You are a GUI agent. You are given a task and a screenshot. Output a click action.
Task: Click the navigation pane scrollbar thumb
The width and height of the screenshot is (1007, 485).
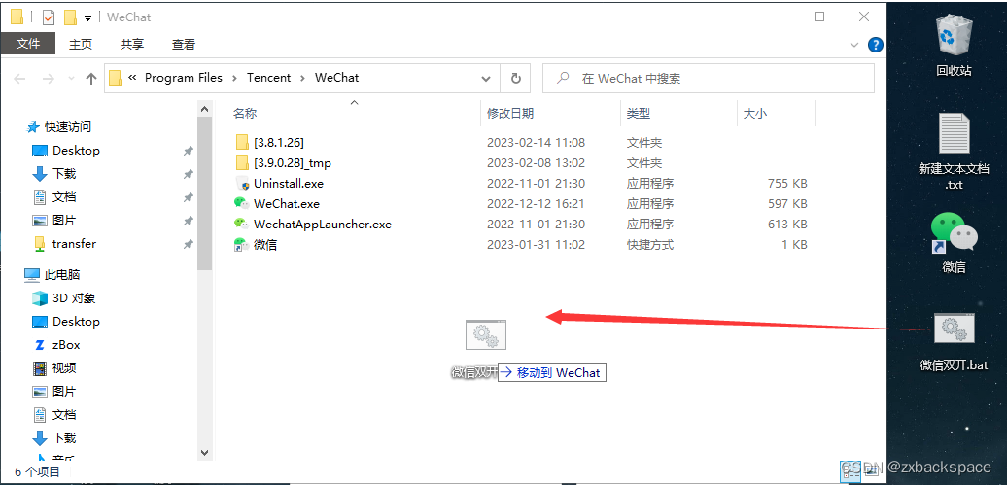[x=204, y=192]
